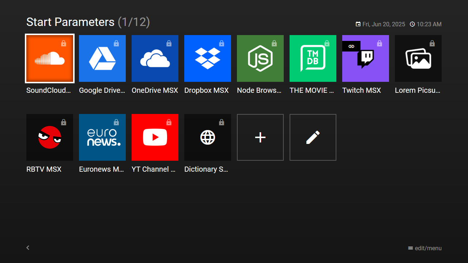Click the link badge on Twitch tile
This screenshot has height=263, width=468.
click(x=351, y=46)
